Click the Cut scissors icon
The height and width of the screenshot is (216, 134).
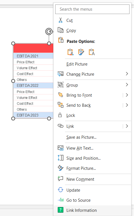click(60, 20)
